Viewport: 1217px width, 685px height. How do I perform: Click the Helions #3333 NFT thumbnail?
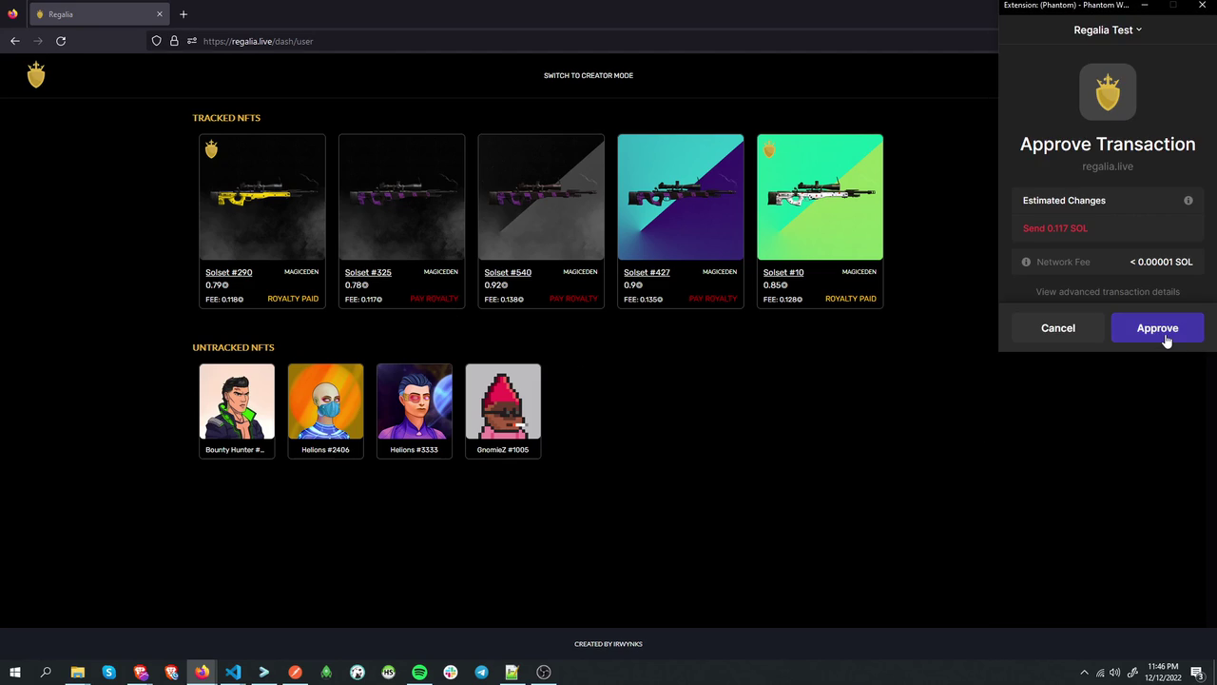point(414,401)
